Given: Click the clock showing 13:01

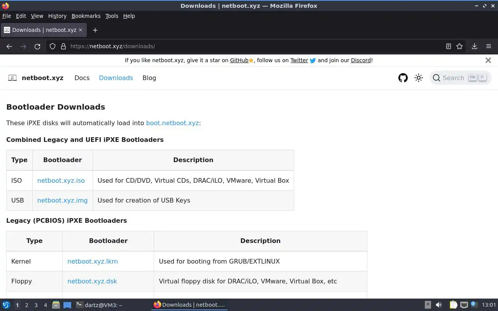Looking at the screenshot, I should [x=489, y=305].
